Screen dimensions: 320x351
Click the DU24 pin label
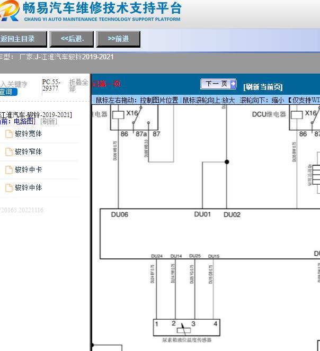157,256
